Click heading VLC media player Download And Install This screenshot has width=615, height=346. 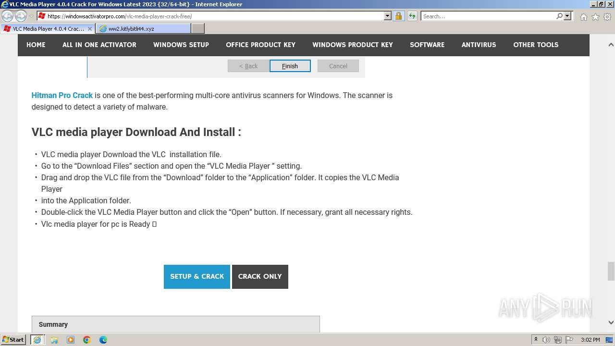(136, 132)
